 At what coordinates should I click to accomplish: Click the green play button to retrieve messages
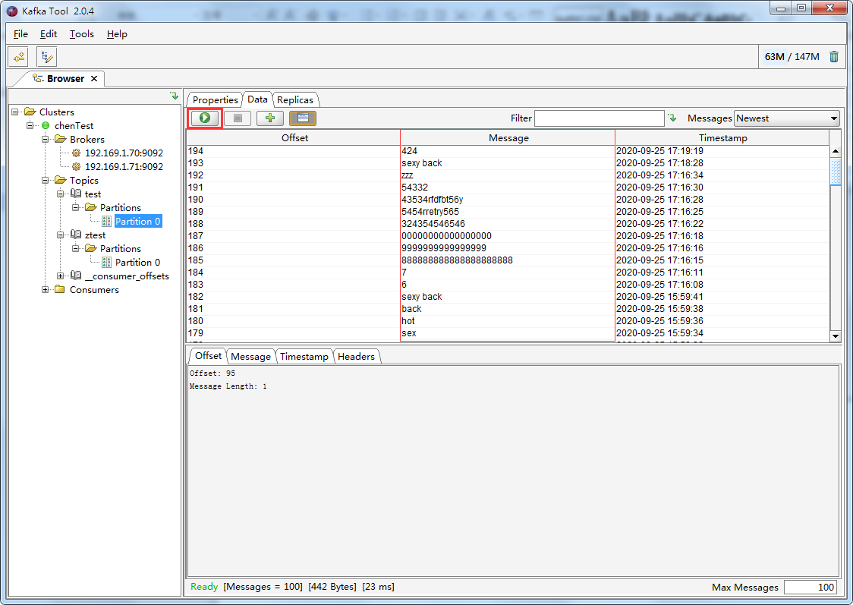(205, 118)
